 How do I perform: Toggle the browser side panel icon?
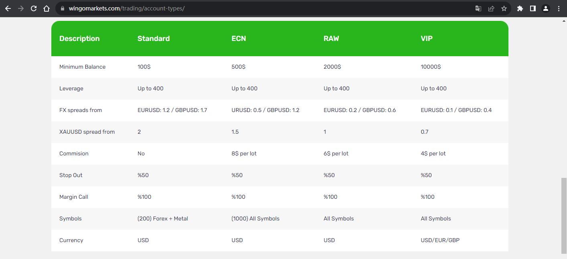(533, 8)
